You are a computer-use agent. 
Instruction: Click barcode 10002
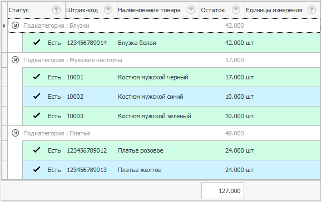75,97
